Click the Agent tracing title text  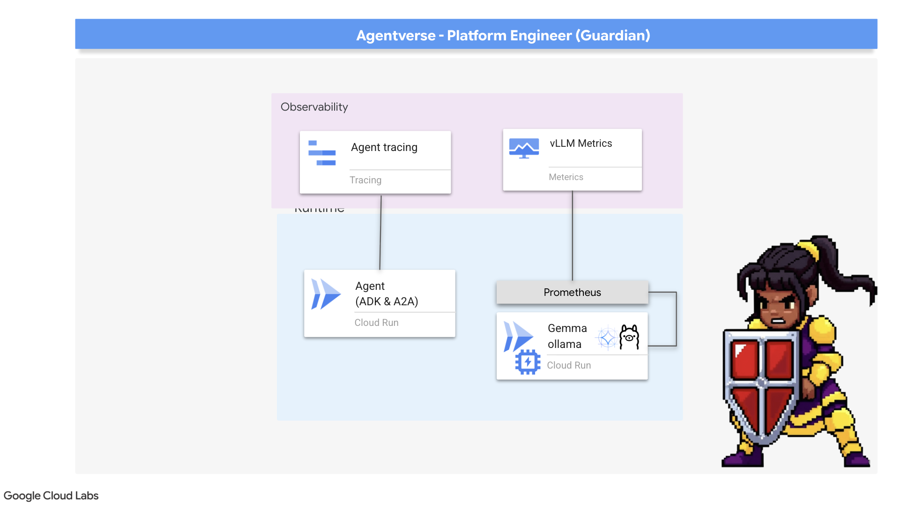tap(384, 147)
